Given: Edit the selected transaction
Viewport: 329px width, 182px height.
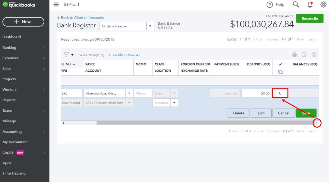Looking at the screenshot, I should [x=261, y=113].
